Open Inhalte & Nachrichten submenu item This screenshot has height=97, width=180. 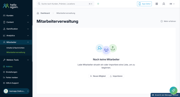(x=15, y=48)
